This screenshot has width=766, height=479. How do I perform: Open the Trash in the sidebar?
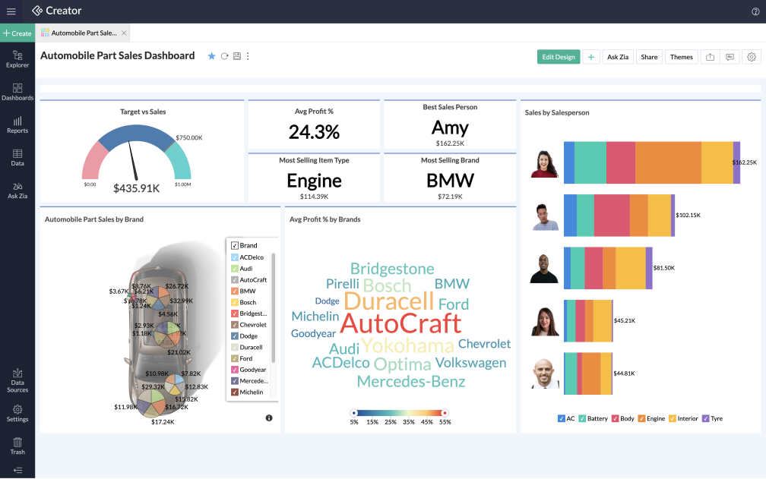click(x=17, y=446)
